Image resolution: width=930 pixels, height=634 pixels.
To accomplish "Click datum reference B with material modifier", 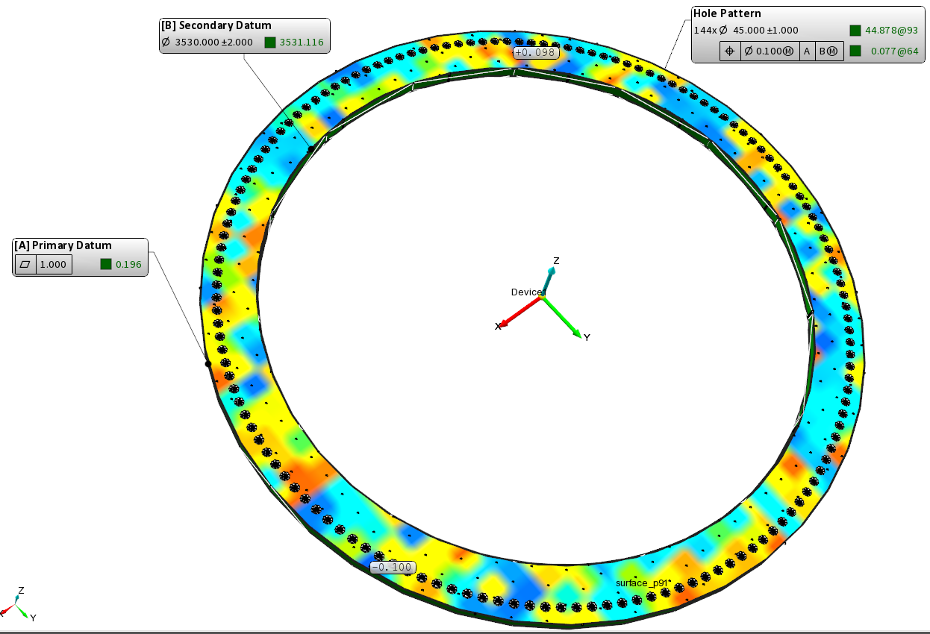I will pos(830,51).
